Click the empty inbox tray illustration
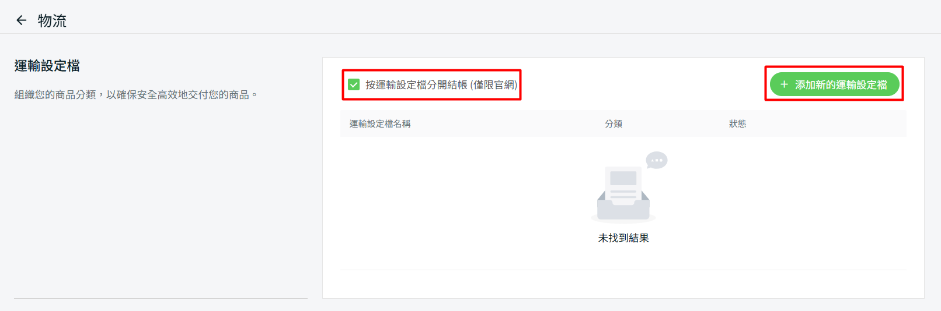941x311 pixels. pyautogui.click(x=623, y=207)
